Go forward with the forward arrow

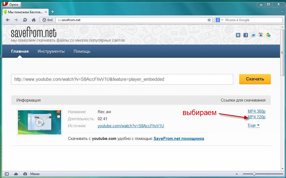(16, 20)
